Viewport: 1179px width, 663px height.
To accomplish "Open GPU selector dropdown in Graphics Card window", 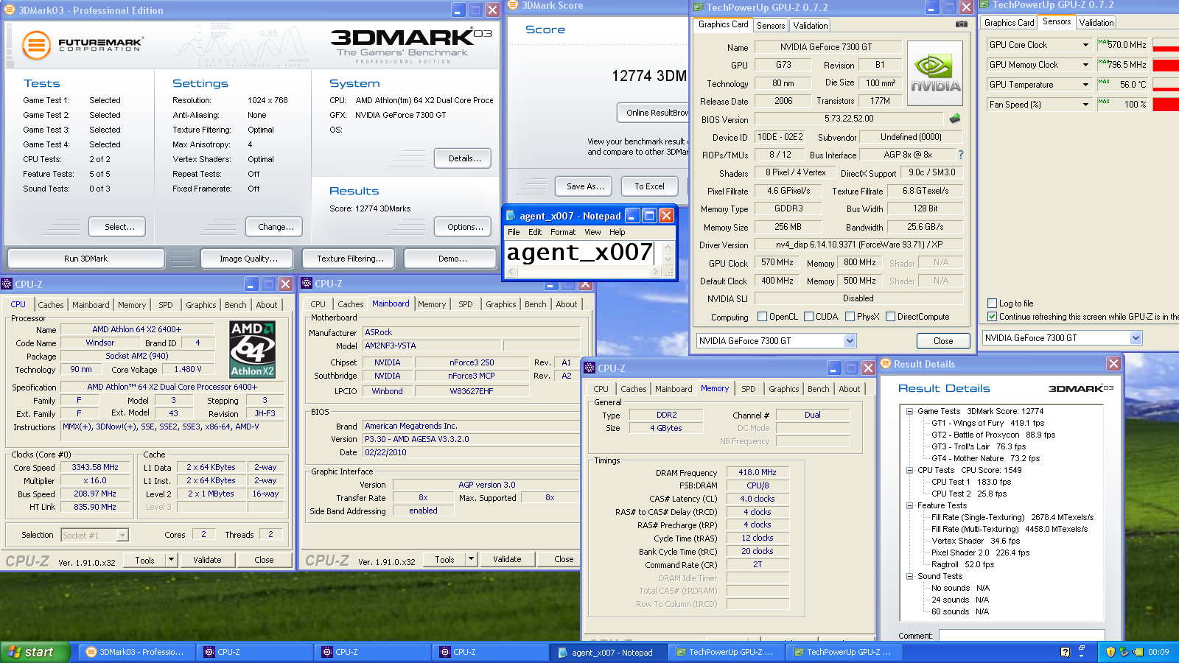I will [850, 340].
